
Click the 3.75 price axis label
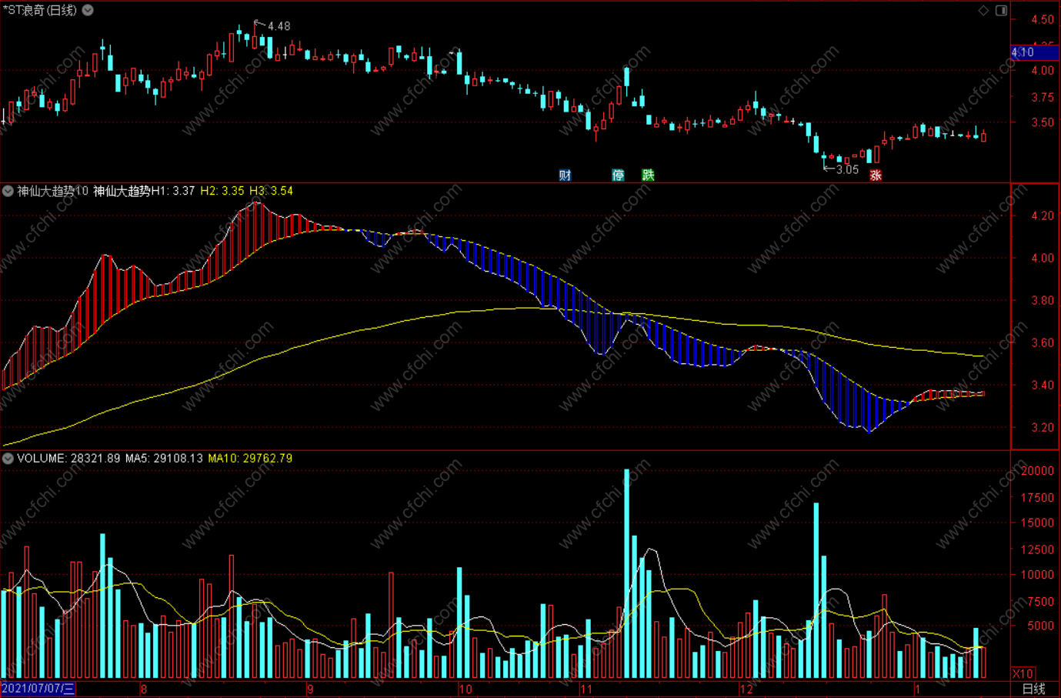point(1043,97)
